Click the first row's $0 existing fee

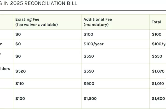point(18,34)
